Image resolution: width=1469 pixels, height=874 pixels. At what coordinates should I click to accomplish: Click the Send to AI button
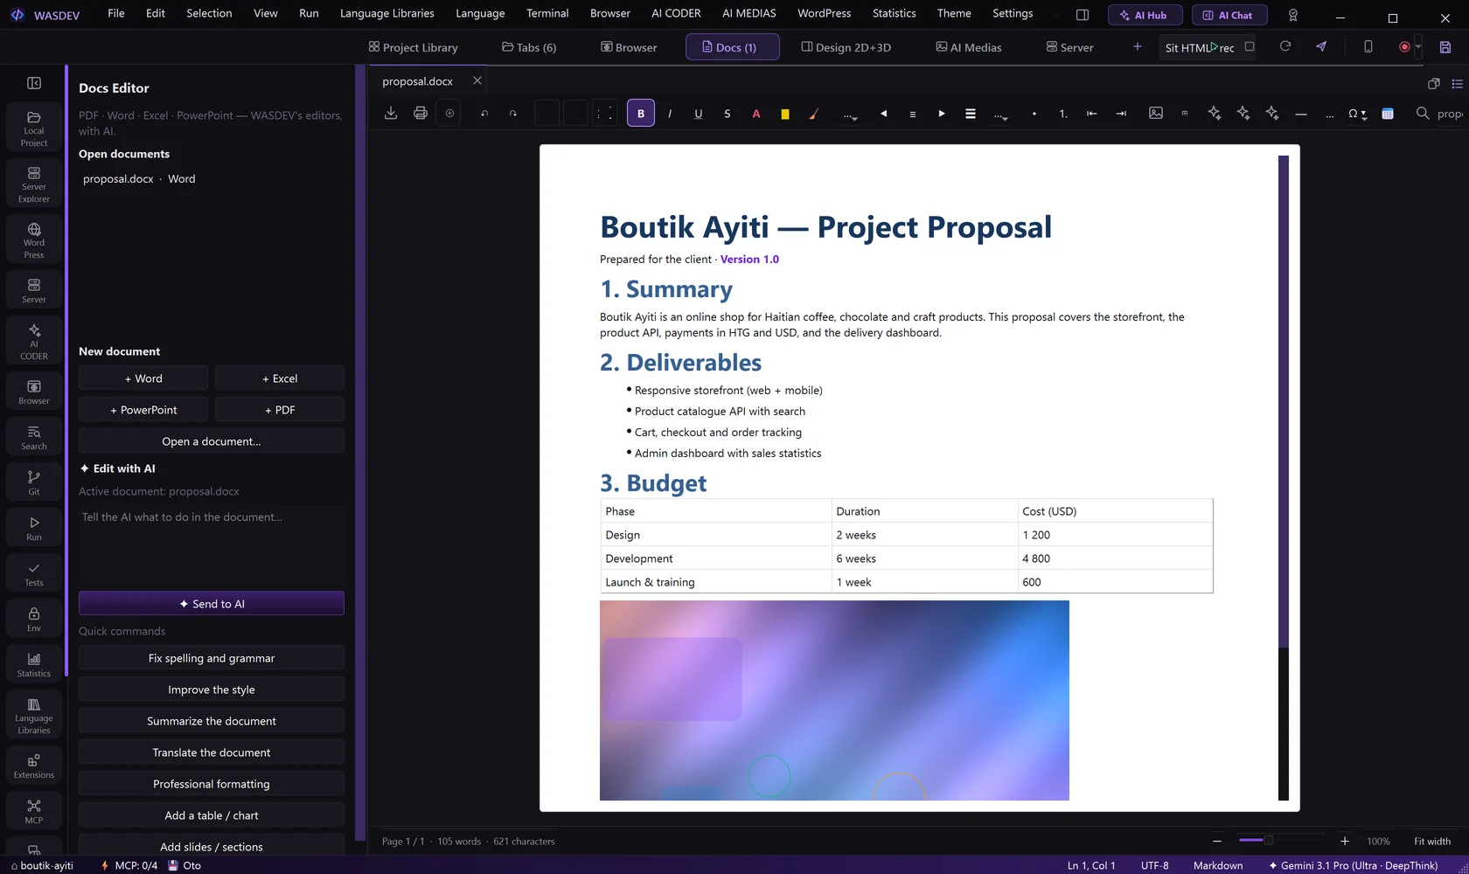[212, 604]
